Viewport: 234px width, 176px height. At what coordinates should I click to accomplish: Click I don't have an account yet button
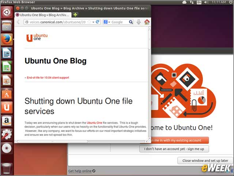pyautogui.click(x=174, y=149)
